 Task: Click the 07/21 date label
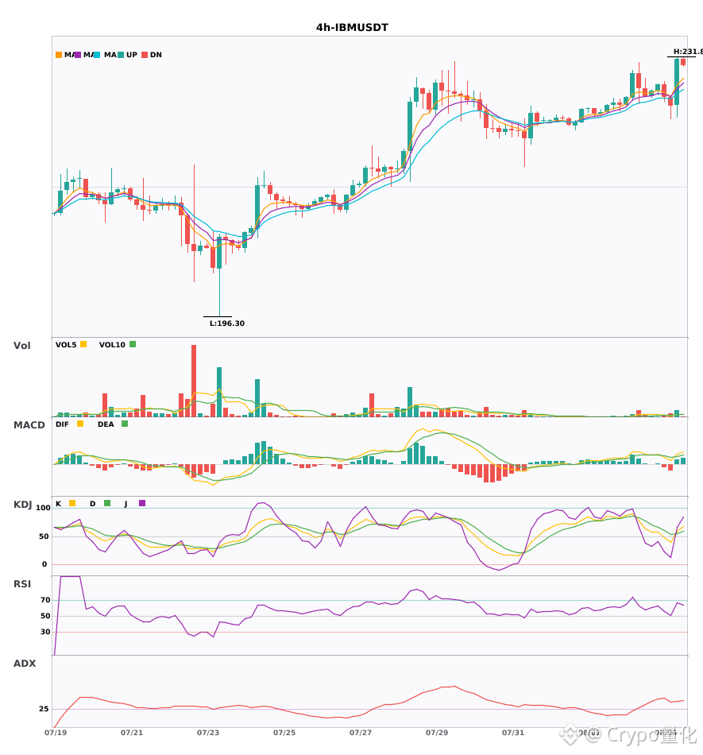pos(132,733)
